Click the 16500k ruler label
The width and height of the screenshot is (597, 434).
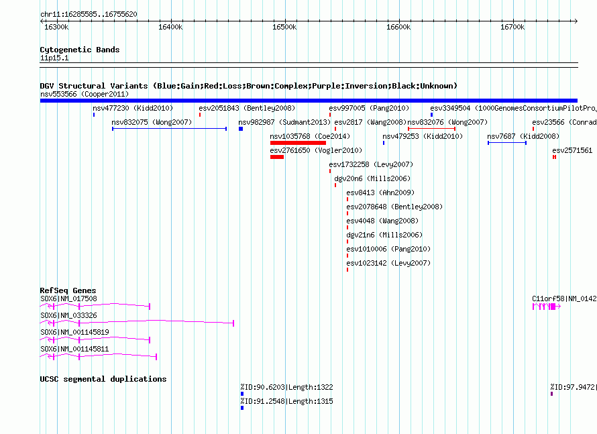[x=284, y=27]
